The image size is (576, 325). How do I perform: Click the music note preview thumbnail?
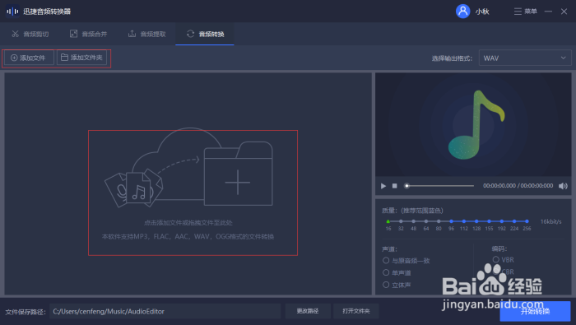pyautogui.click(x=473, y=125)
